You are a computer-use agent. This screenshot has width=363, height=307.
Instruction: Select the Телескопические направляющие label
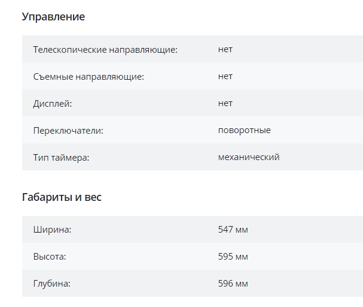click(x=105, y=50)
